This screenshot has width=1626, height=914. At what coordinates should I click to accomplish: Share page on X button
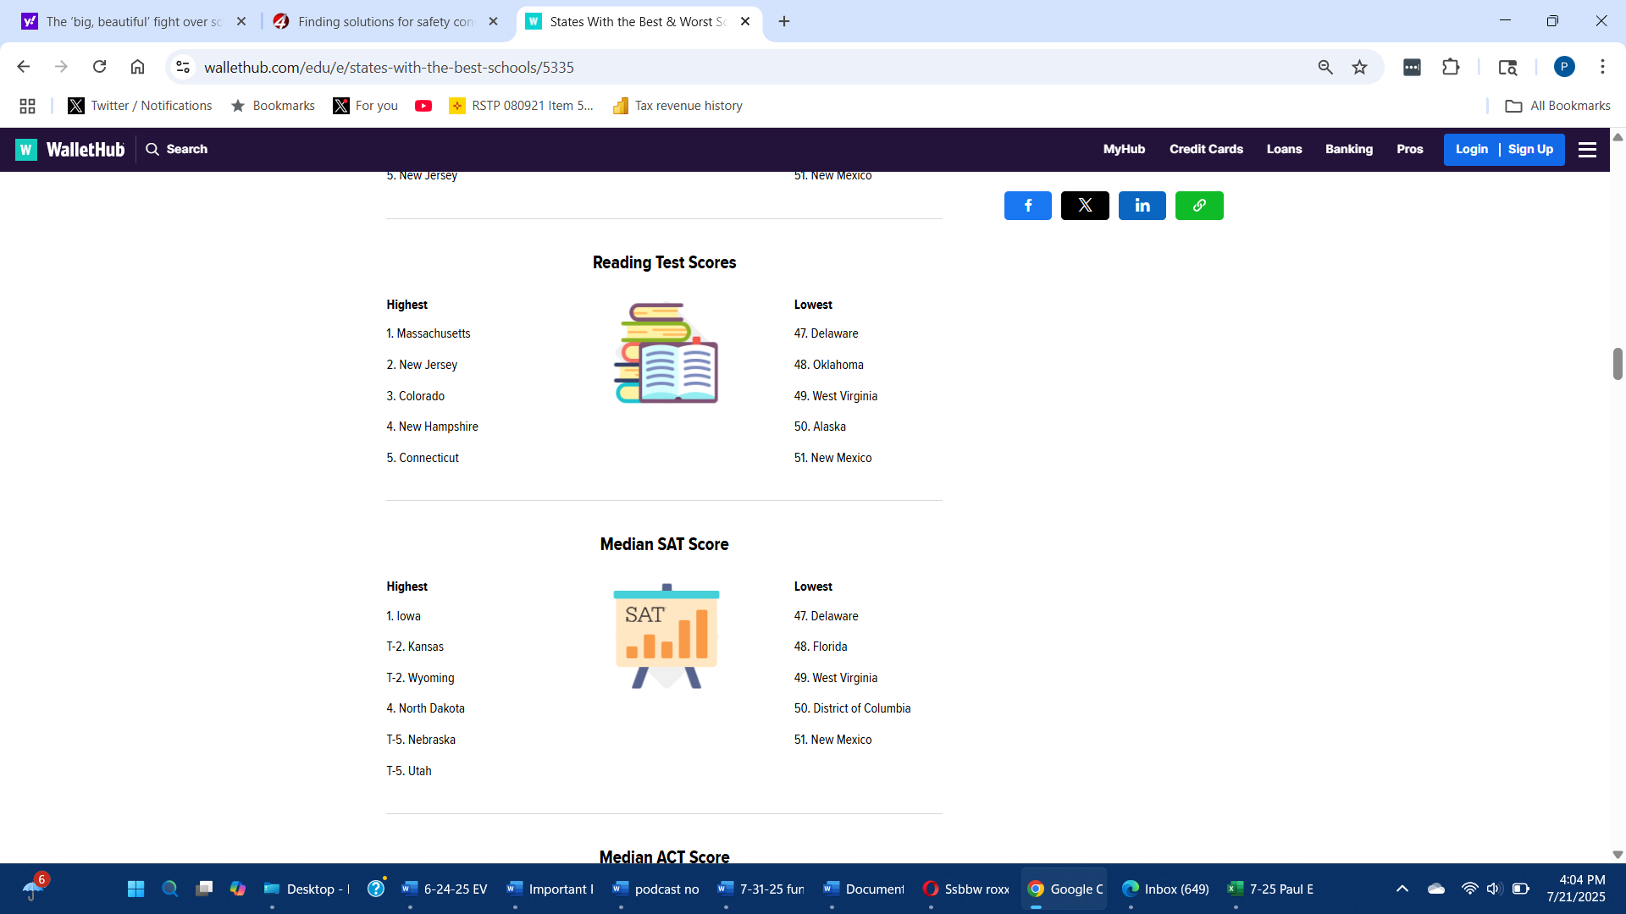1085,206
